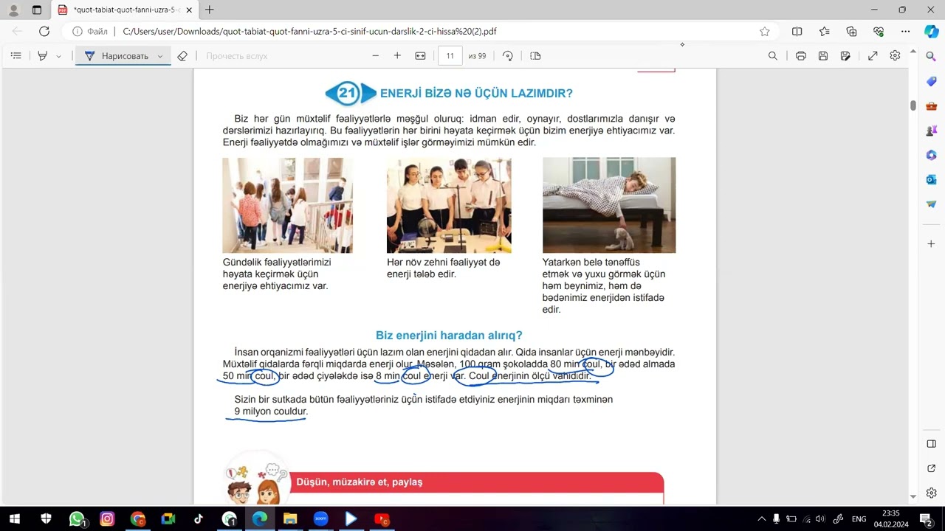Open Instagram from the taskbar
The image size is (945, 531).
[x=107, y=519]
